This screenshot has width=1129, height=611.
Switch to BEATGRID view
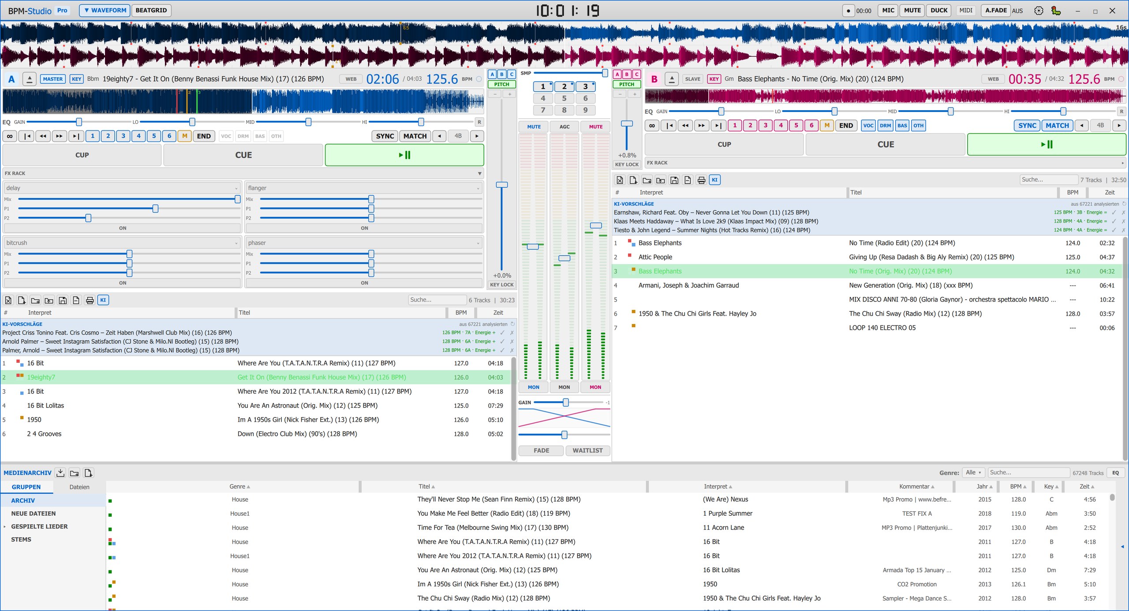coord(151,10)
